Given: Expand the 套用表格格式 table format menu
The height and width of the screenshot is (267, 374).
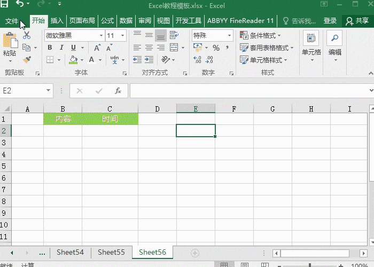Looking at the screenshot, I should click(x=267, y=48).
